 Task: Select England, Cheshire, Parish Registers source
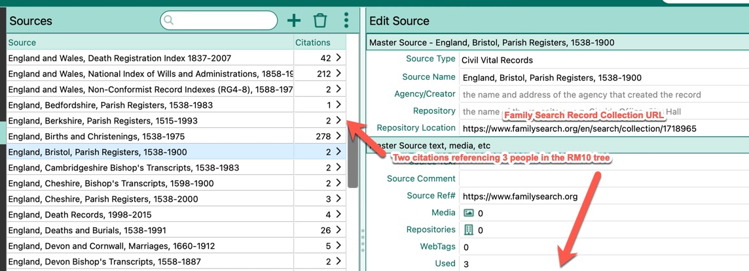click(x=103, y=199)
